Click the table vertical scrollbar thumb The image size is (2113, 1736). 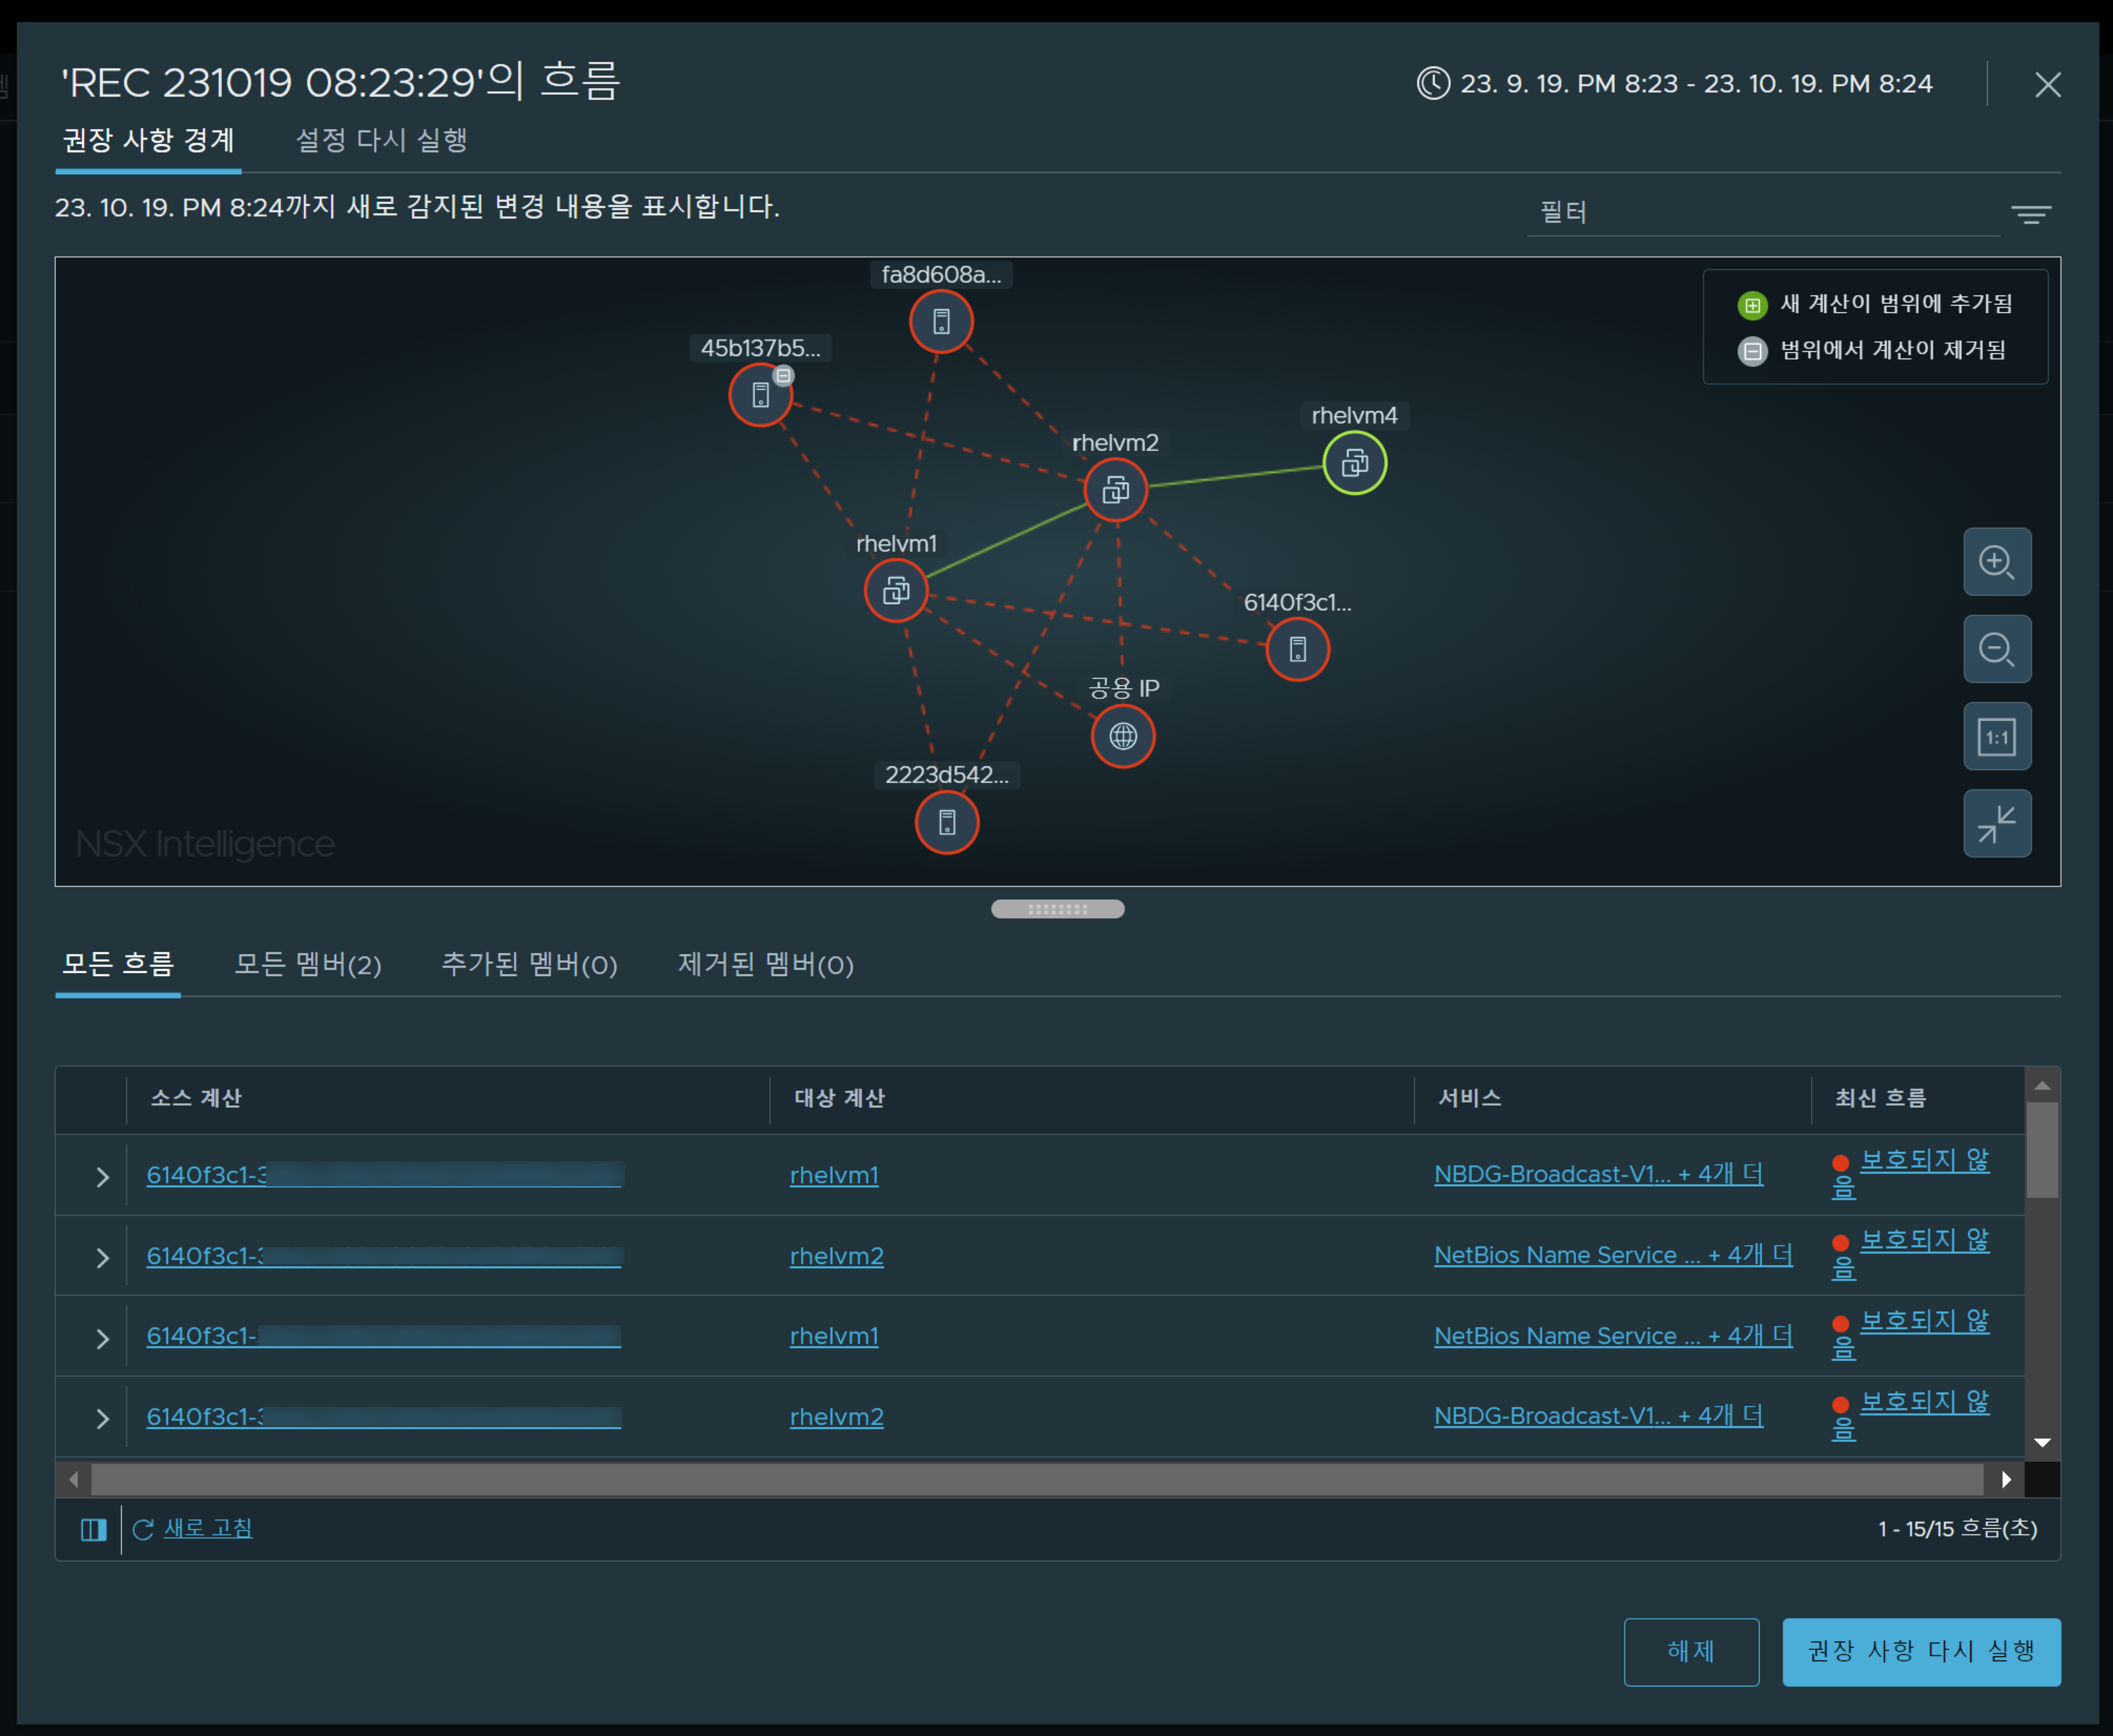point(2042,1150)
